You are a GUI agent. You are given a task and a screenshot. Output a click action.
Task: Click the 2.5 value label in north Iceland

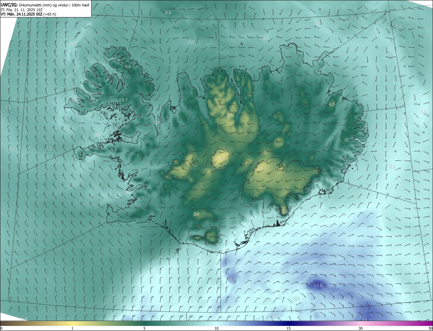pos(230,116)
